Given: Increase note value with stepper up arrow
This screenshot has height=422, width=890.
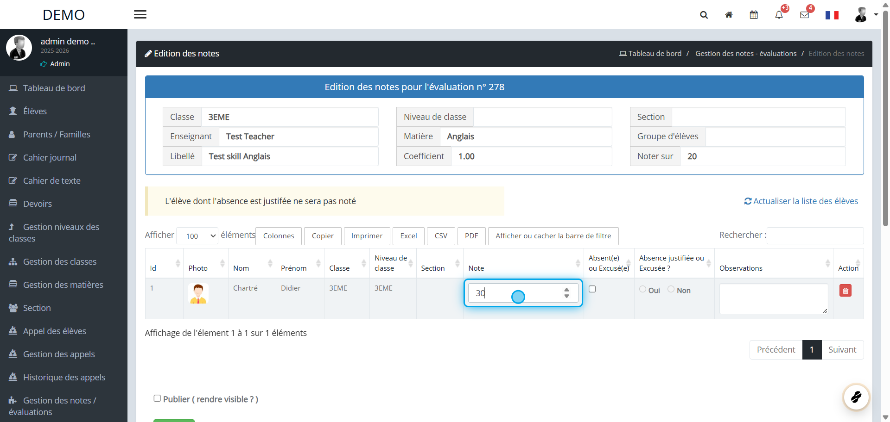Looking at the screenshot, I should click(566, 290).
